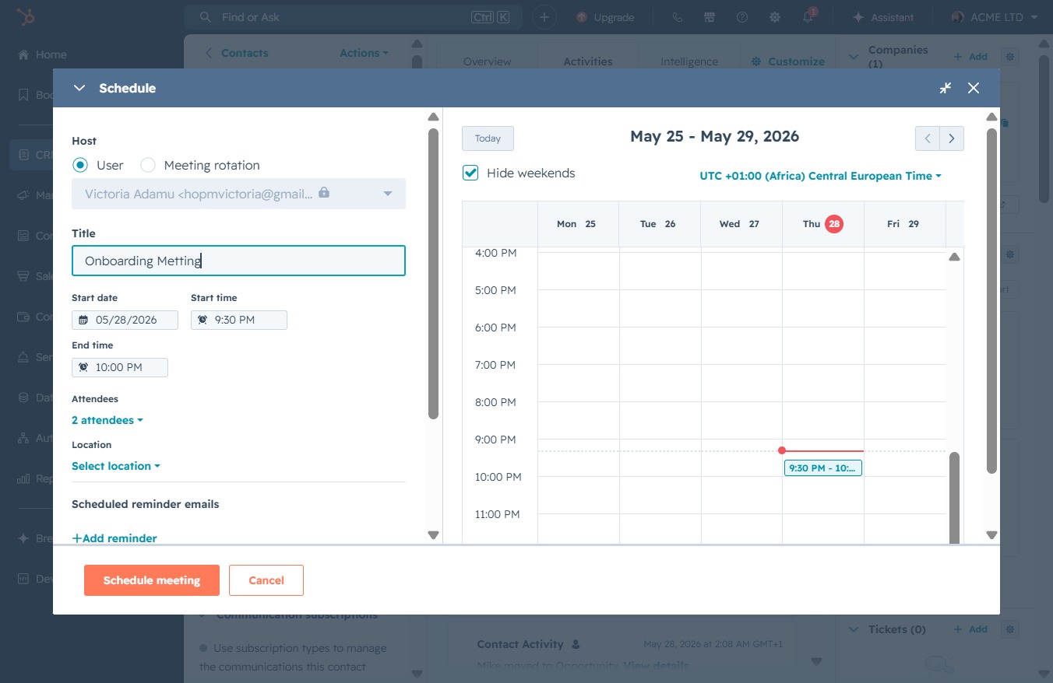
Task: Click the Cancel button
Action: coord(266,580)
